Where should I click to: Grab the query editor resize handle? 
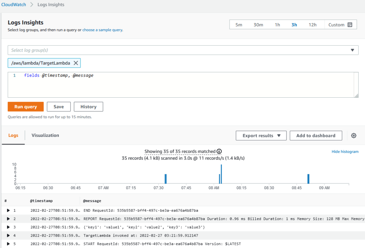[356, 95]
